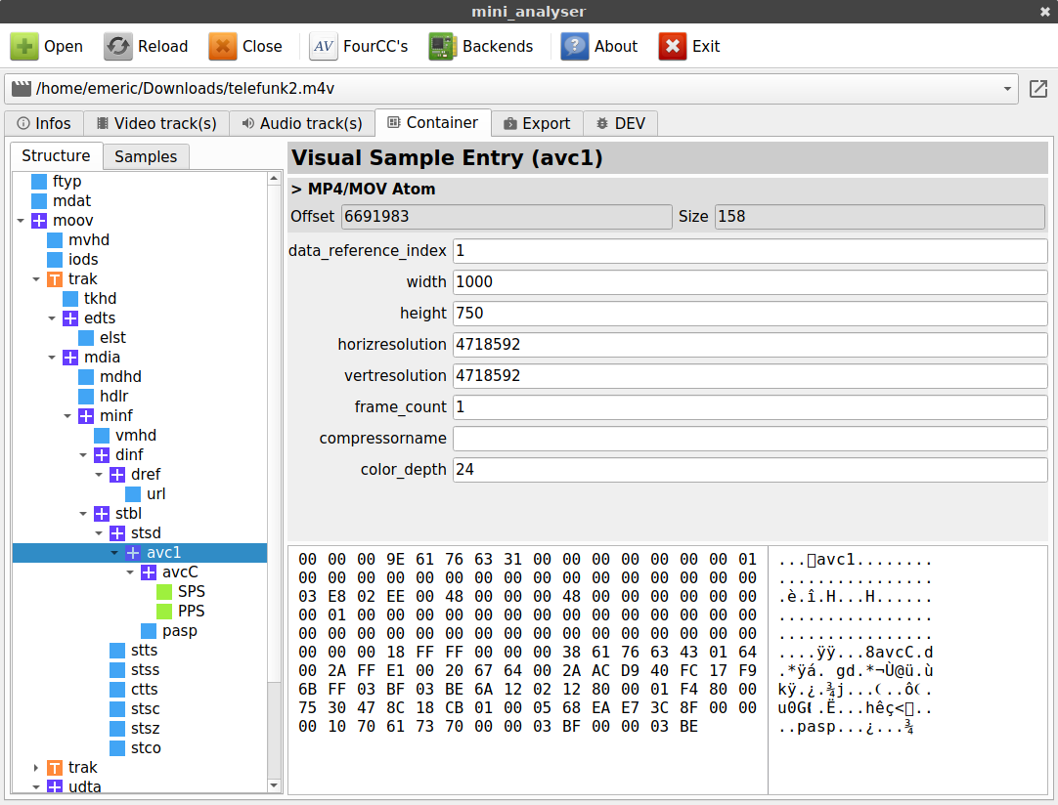Click the About question mark icon
The image size is (1058, 805).
pyautogui.click(x=574, y=47)
